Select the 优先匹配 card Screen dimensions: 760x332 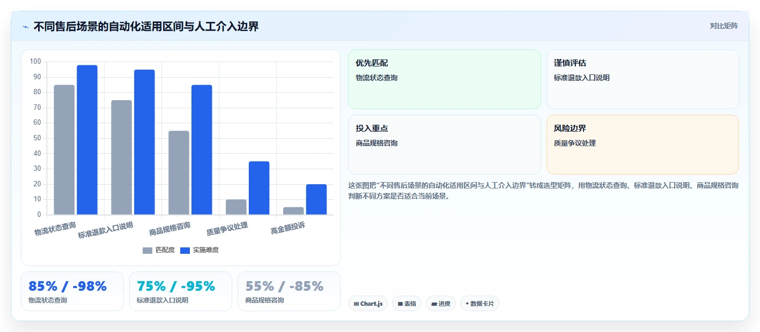445,79
